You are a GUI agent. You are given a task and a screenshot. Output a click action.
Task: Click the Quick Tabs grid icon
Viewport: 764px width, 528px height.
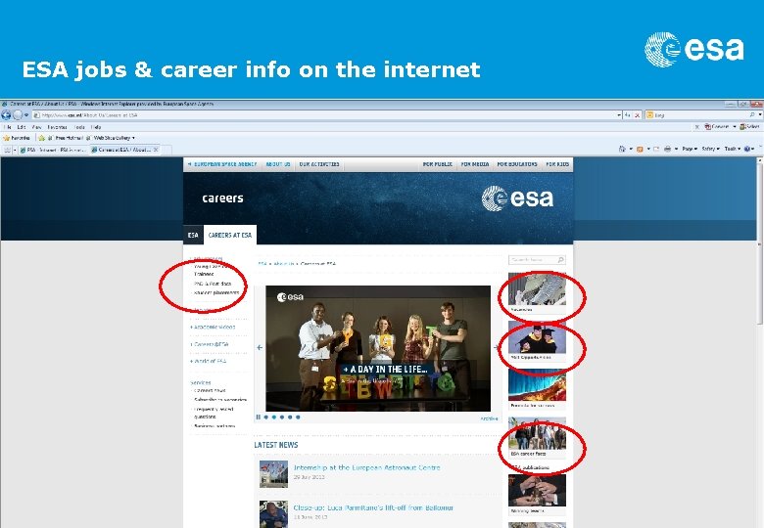[x=7, y=150]
